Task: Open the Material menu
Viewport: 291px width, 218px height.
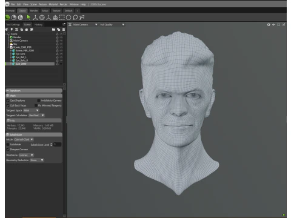Action: [53, 4]
